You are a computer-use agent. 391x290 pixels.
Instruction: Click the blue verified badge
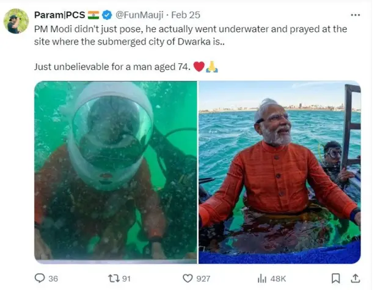click(107, 15)
